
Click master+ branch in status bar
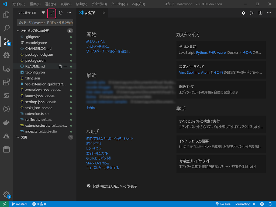click(19, 204)
